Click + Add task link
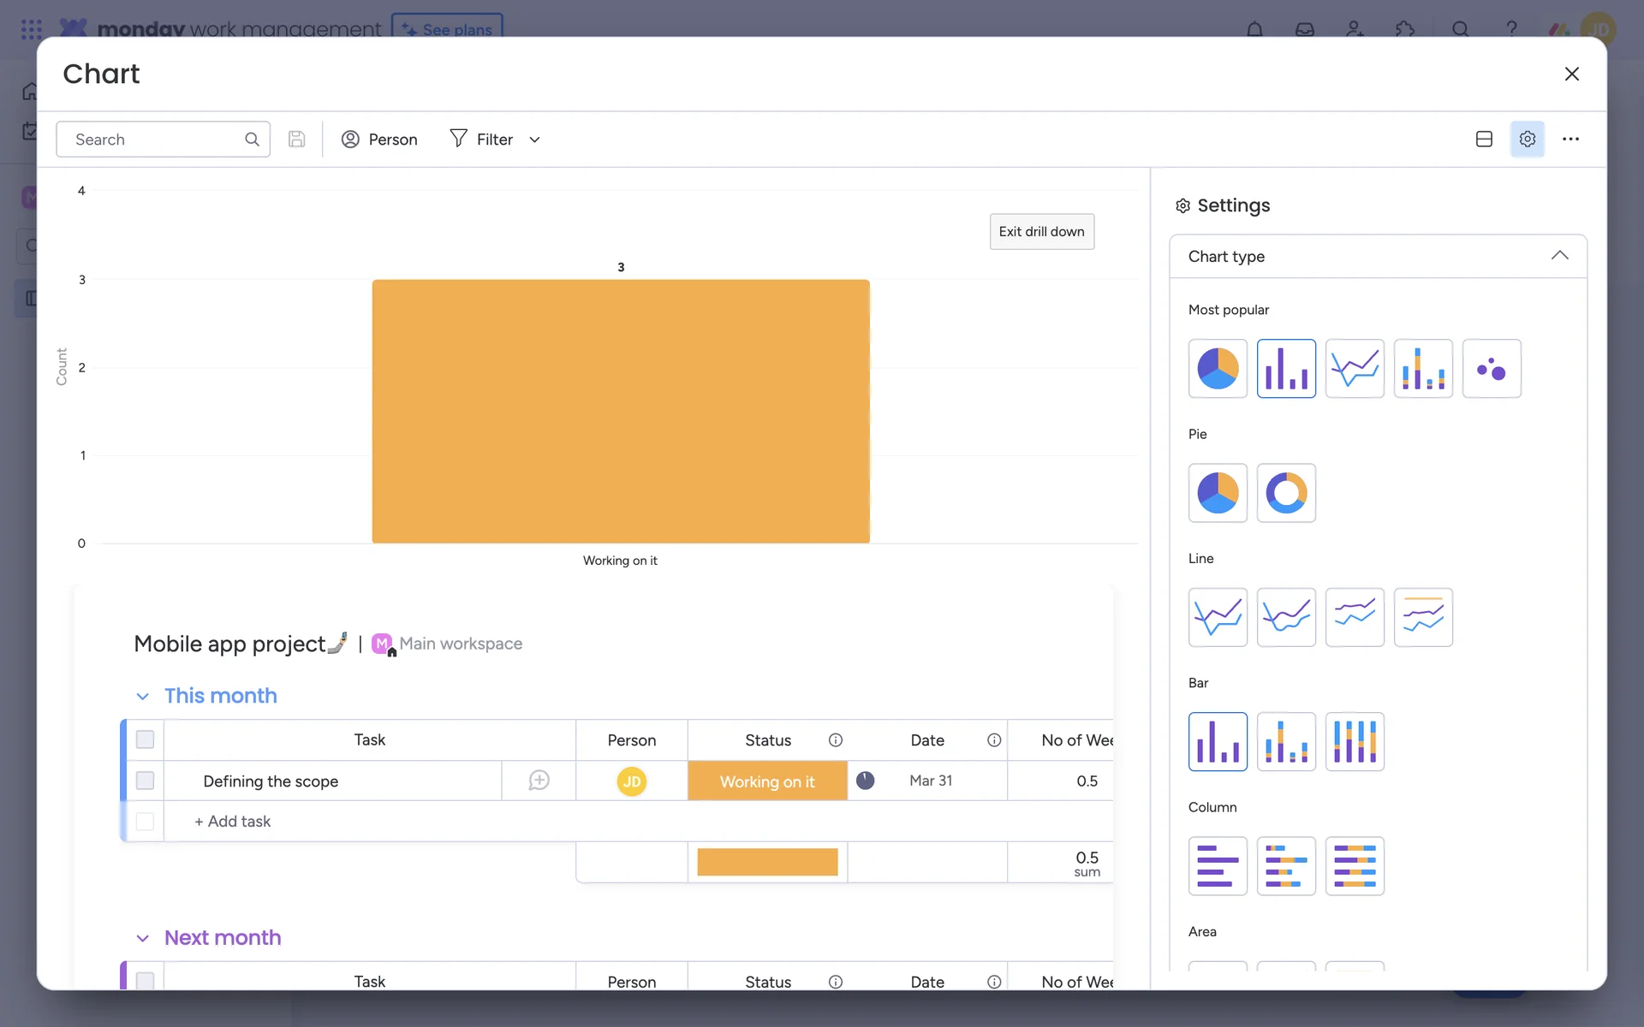The height and width of the screenshot is (1027, 1644). click(x=233, y=822)
